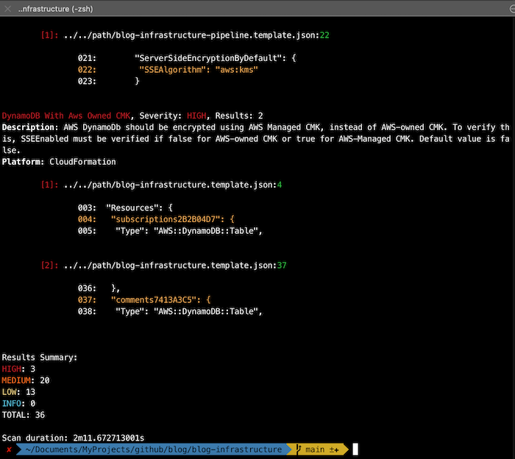Click the TOTAL: 36 summary line

coord(24,415)
